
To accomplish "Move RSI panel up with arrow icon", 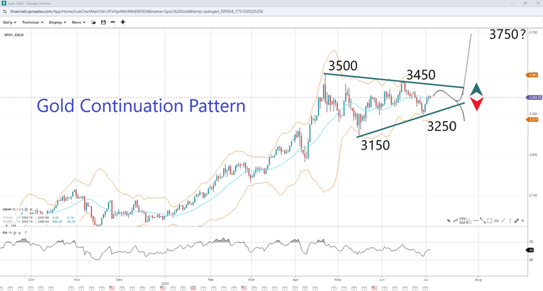I will point(26,233).
